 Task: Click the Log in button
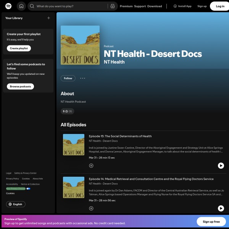[220, 6]
